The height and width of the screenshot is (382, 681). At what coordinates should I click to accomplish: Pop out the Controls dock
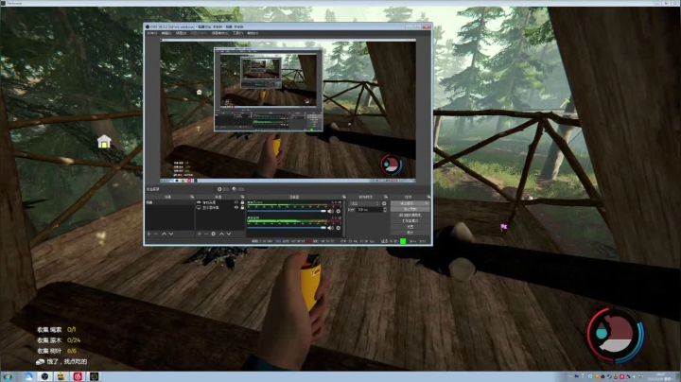tap(428, 197)
